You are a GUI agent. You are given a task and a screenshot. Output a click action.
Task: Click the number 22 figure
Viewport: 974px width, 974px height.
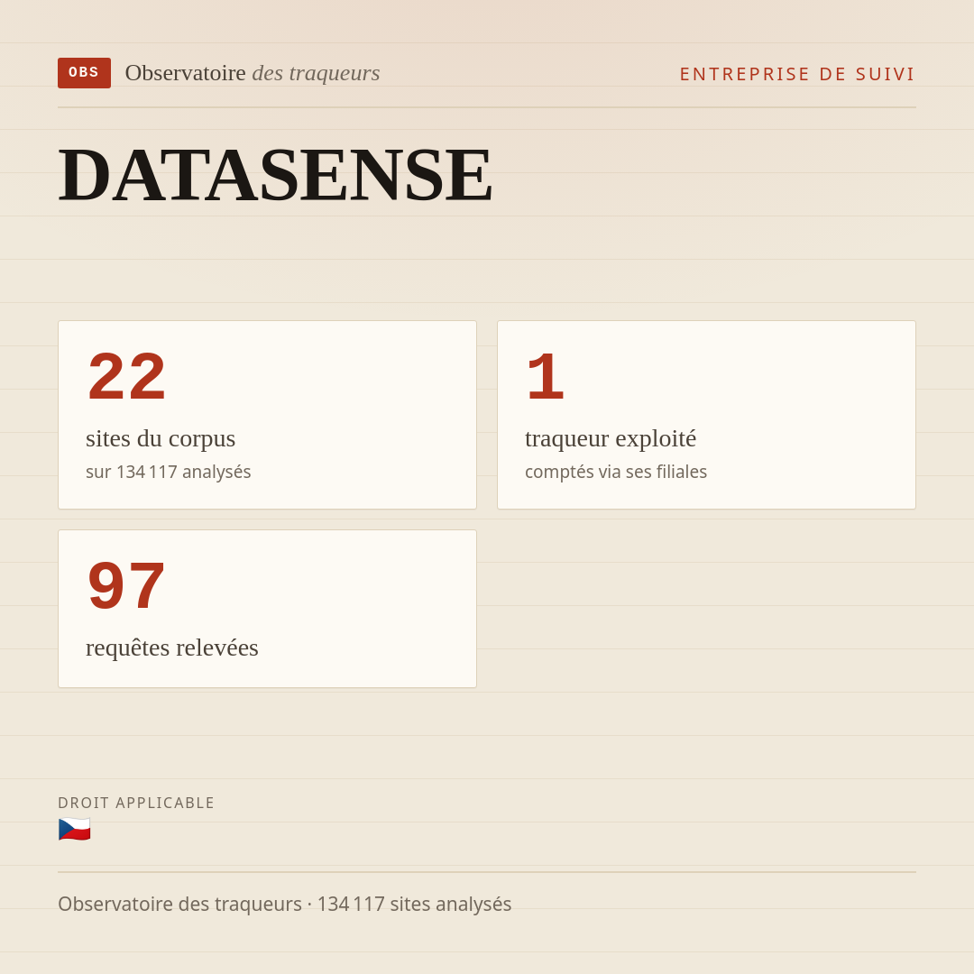coord(127,376)
